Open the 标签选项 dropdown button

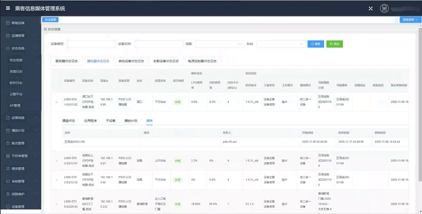[x=410, y=20]
